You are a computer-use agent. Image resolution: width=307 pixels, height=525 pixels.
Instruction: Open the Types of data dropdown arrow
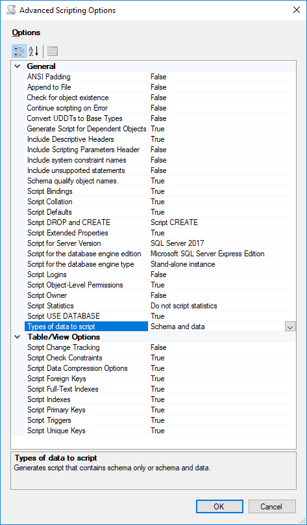tap(290, 327)
